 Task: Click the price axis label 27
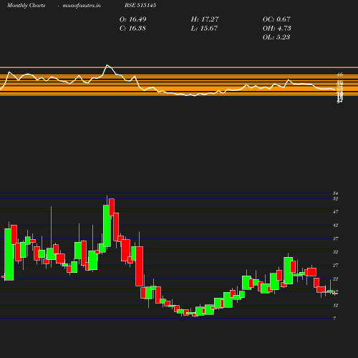pos(335,265)
